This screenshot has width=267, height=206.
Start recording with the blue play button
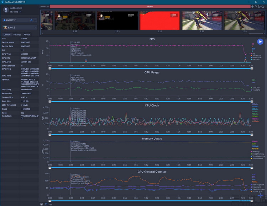260,42
